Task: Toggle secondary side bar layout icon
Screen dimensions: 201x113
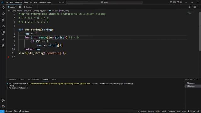Action: [x=178, y=2]
